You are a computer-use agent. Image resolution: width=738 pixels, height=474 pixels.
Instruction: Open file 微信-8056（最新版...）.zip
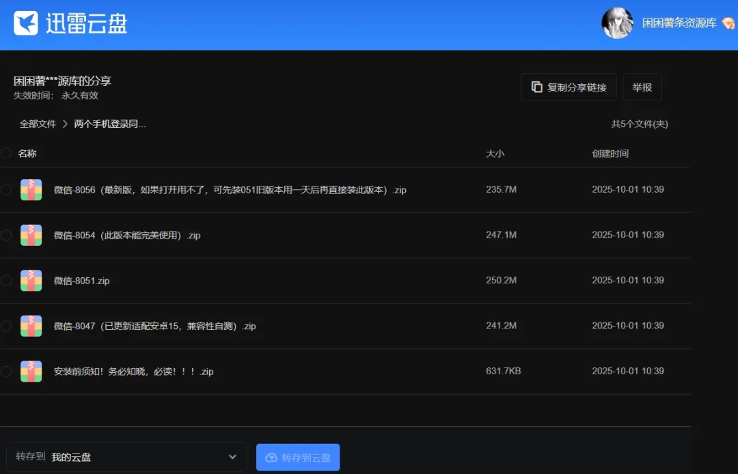pos(230,190)
